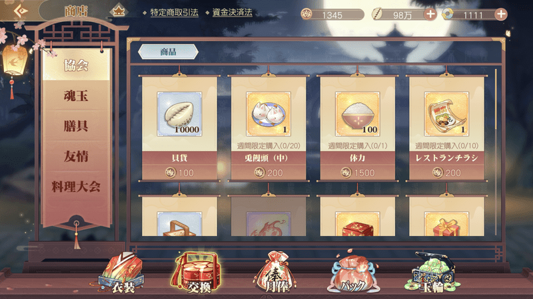Screen dimensions: 533x299
Task: Switch to the 友情 shop tab
Action: pos(76,156)
